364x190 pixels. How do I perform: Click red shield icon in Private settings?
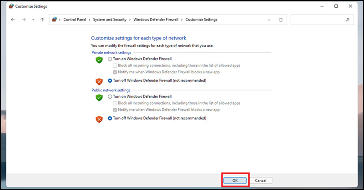tap(99, 81)
